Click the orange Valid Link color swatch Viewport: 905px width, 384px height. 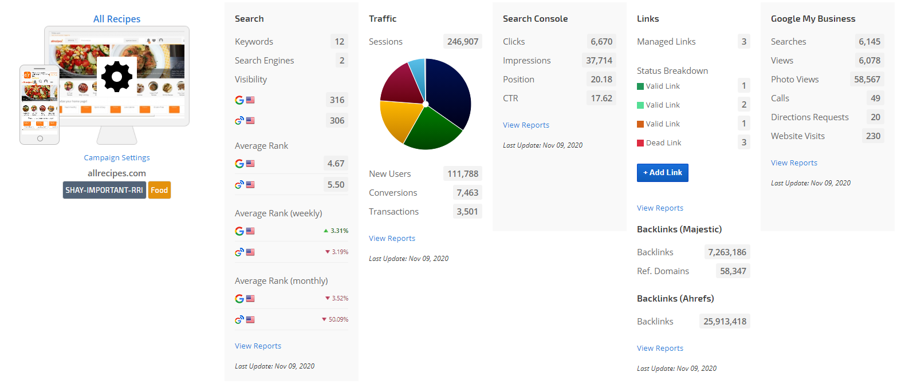(x=640, y=124)
